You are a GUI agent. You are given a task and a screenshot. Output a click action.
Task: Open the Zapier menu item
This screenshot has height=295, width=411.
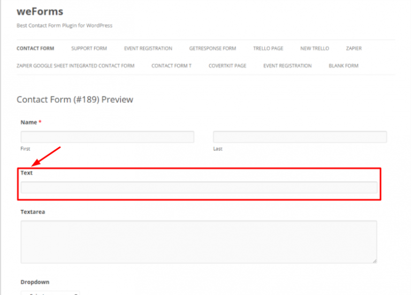point(354,49)
